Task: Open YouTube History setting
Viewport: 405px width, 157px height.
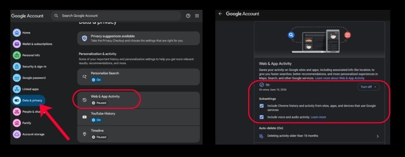Action: point(138,117)
